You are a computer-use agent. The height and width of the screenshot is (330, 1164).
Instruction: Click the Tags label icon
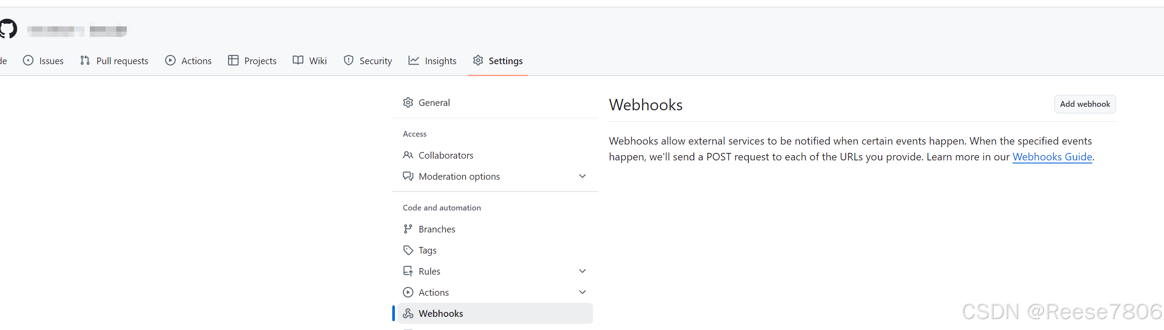tap(408, 250)
